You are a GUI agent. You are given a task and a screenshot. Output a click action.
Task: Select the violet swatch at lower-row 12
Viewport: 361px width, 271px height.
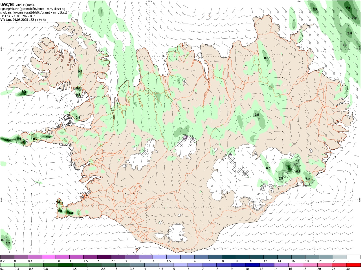pyautogui.click(x=267, y=265)
